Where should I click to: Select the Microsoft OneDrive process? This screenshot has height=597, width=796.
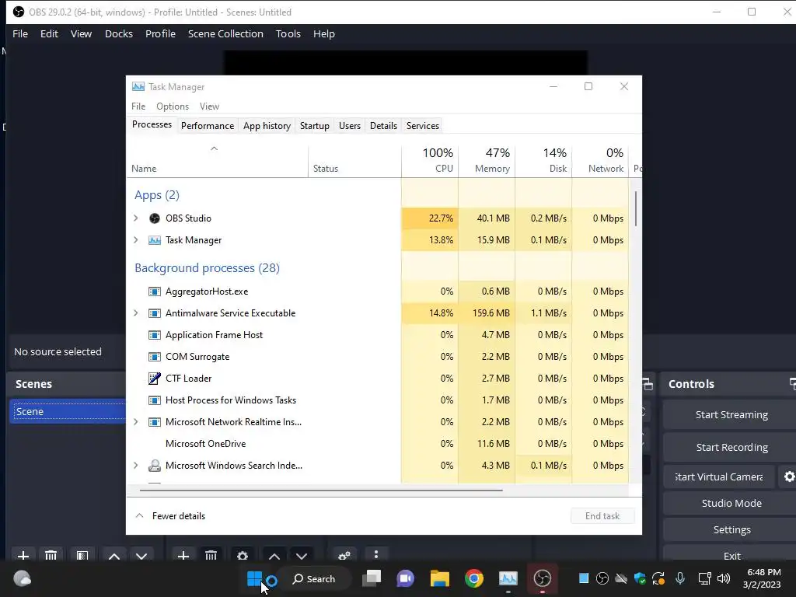(x=377, y=444)
